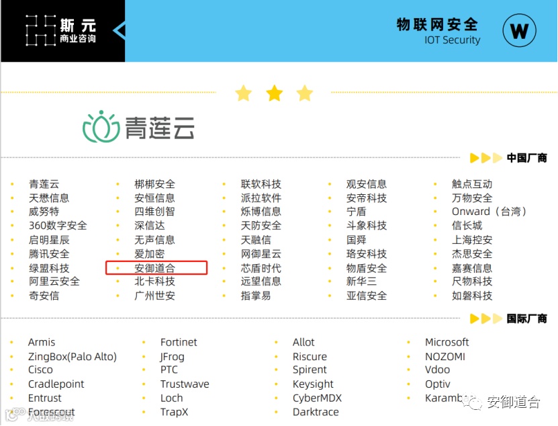Select 芯盾时代 entry

[x=261, y=268]
